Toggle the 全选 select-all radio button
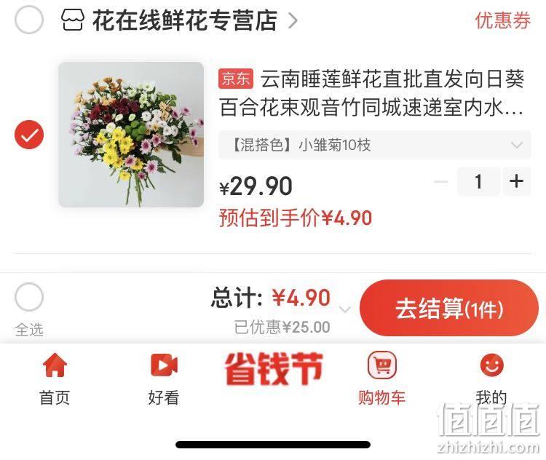This screenshot has height=460, width=546. (29, 297)
